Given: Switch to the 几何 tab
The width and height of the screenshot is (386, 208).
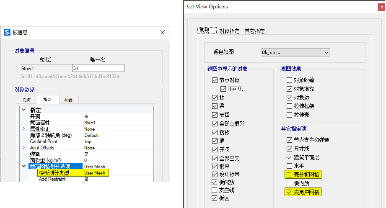Looking at the screenshot, I should click(26, 100).
